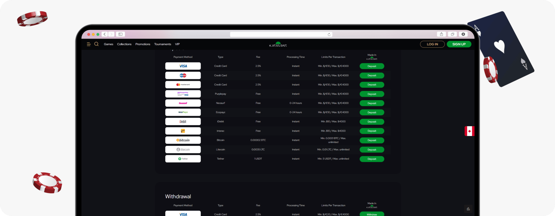This screenshot has height=216, width=555.
Task: Click Deposit in the Neosurf row
Action: [x=372, y=103]
